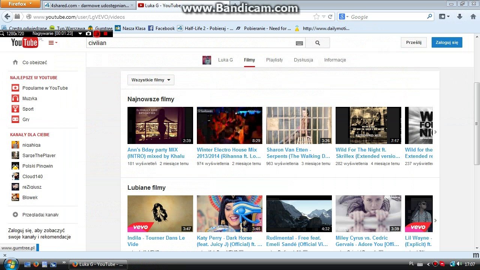Open the Polski Pingwin channel avatar
Viewport: 480px width, 270px height.
[15, 166]
